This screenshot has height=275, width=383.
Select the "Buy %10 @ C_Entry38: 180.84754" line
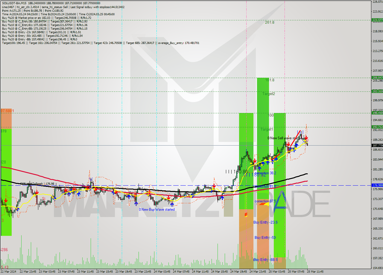[x=45, y=21]
